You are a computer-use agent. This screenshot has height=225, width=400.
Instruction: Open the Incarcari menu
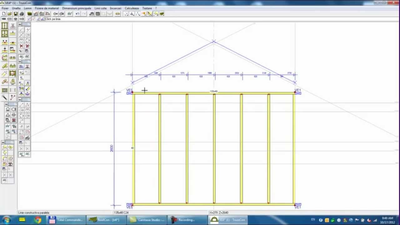click(116, 8)
